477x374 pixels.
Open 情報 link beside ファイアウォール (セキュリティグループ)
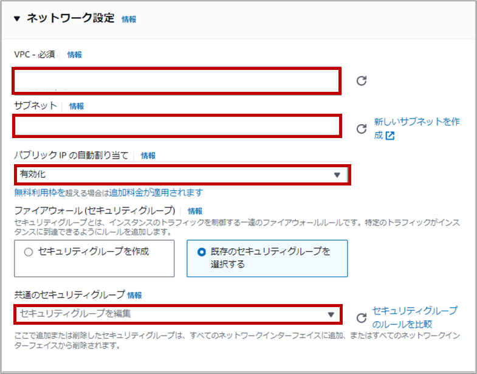point(195,211)
